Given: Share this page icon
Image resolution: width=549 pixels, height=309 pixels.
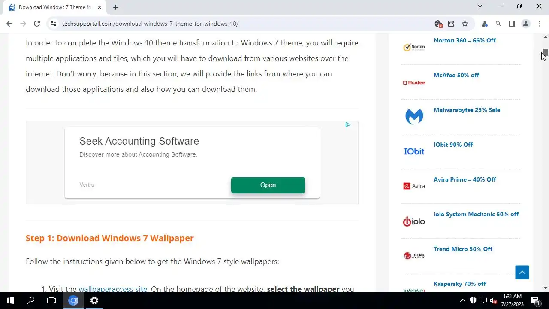Looking at the screenshot, I should [451, 24].
